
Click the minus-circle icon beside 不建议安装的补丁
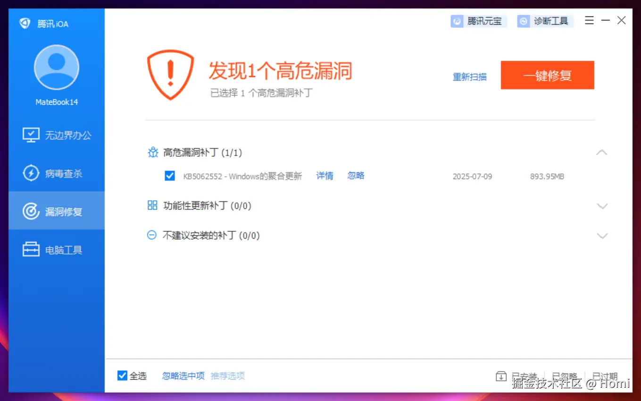[152, 235]
